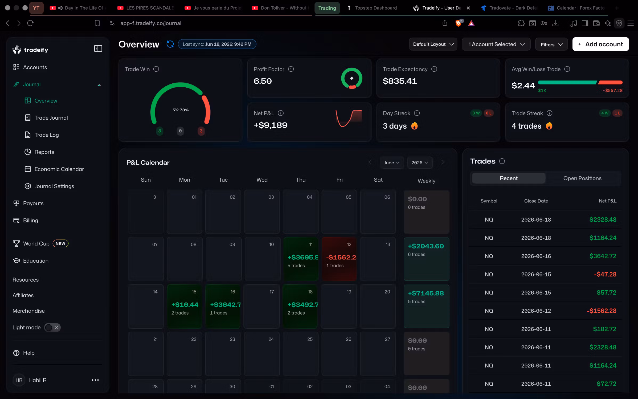
Task: Open the user menu dots beside Habil R.
Action: 95,380
